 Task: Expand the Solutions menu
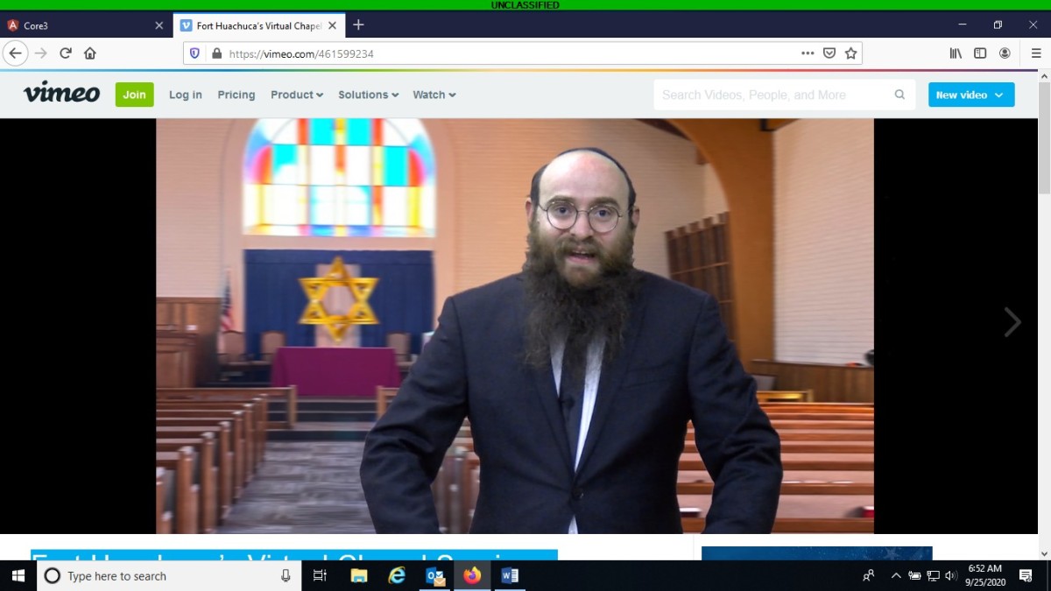pos(368,94)
